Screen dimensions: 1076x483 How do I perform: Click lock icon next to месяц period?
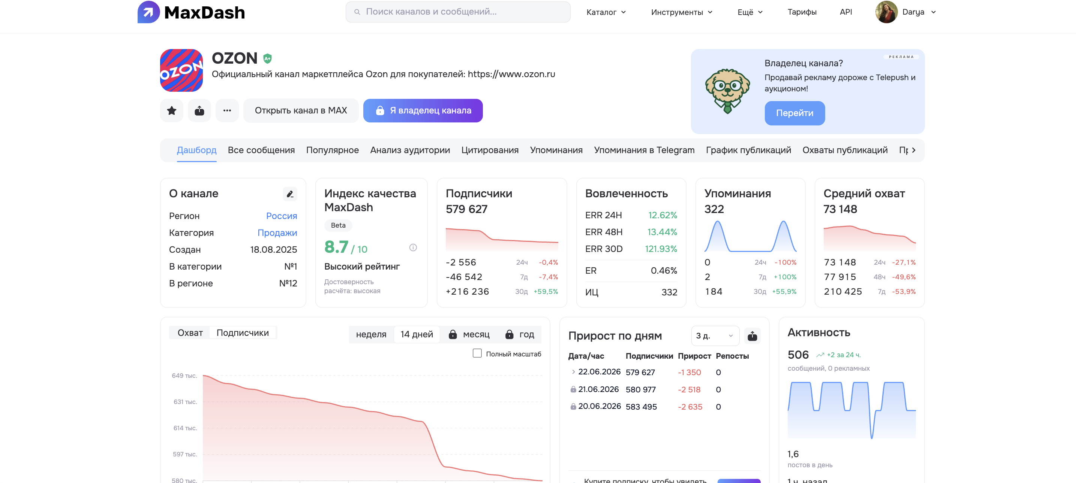point(453,334)
